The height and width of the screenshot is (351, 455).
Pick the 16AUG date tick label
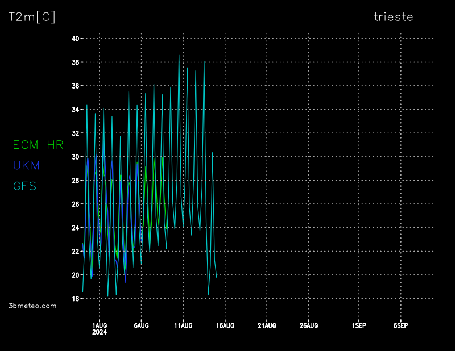click(225, 325)
